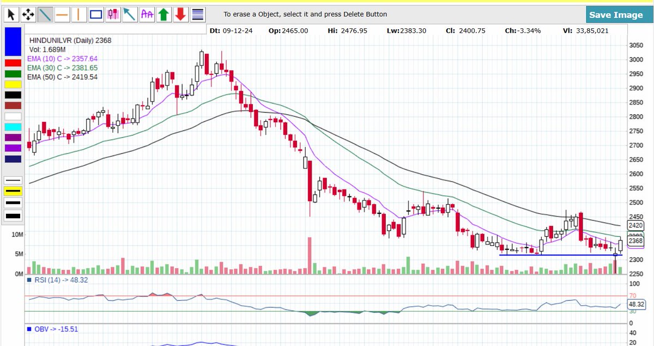
Task: Click the 10M volume axis label
Action: [x=16, y=234]
